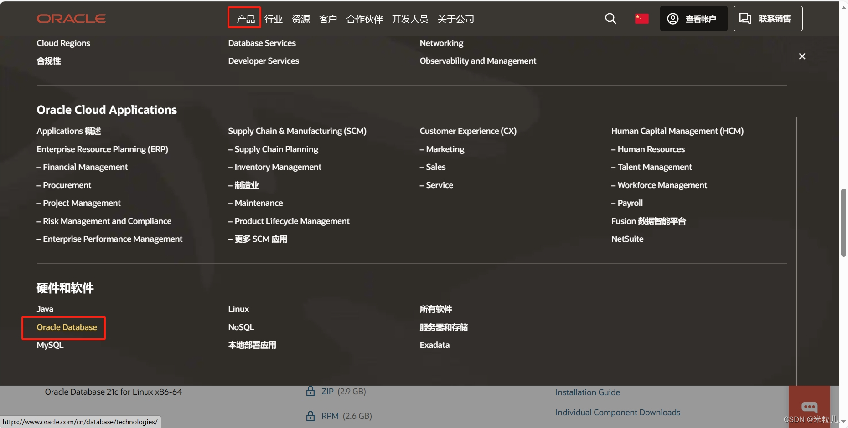The image size is (848, 428).
Task: Go to Developer Services
Action: tap(264, 61)
